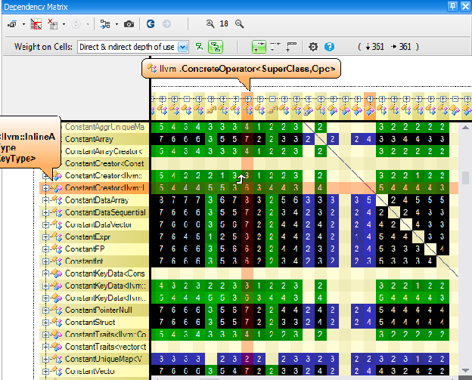Pin the Dependency Matrix panel

pyautogui.click(x=453, y=7)
